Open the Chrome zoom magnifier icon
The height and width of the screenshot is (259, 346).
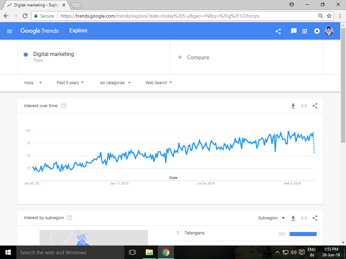321,16
